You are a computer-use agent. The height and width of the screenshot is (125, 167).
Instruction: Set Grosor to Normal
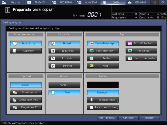[64, 85]
